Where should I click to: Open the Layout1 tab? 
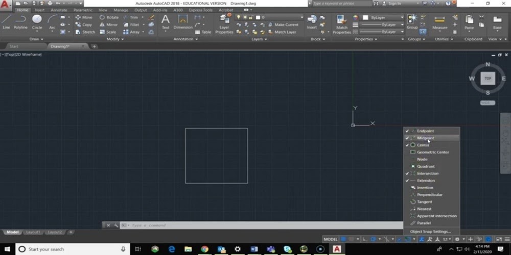pos(33,232)
